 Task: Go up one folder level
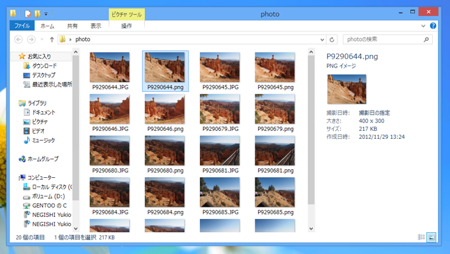tap(52, 39)
